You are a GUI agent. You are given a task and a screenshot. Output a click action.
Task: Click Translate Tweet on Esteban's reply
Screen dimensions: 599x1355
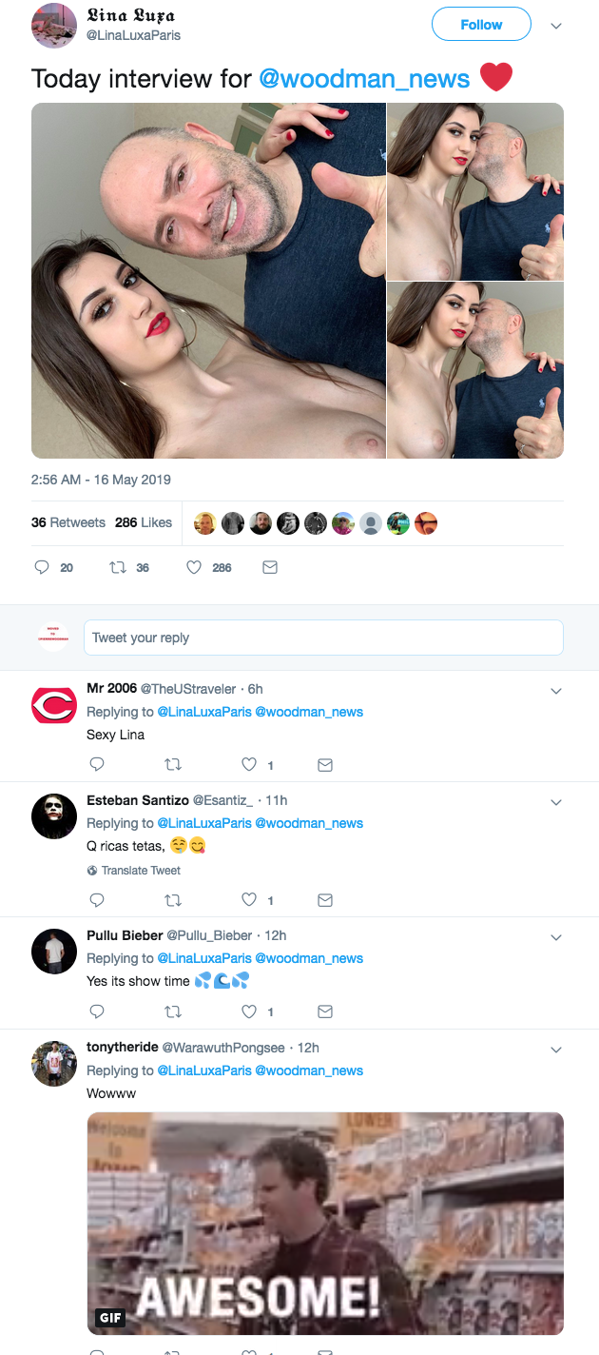pos(140,870)
